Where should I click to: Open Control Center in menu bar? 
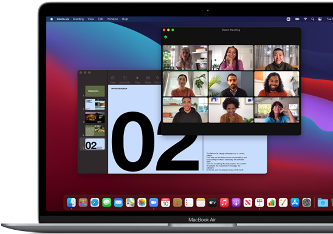320,19
